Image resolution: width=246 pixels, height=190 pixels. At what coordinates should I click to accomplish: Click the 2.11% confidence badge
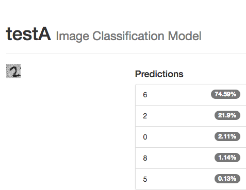tap(227, 136)
